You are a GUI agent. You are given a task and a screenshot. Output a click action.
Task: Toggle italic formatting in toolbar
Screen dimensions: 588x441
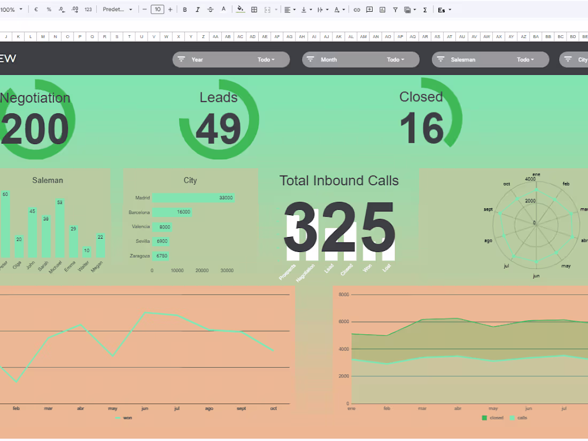[x=198, y=10]
